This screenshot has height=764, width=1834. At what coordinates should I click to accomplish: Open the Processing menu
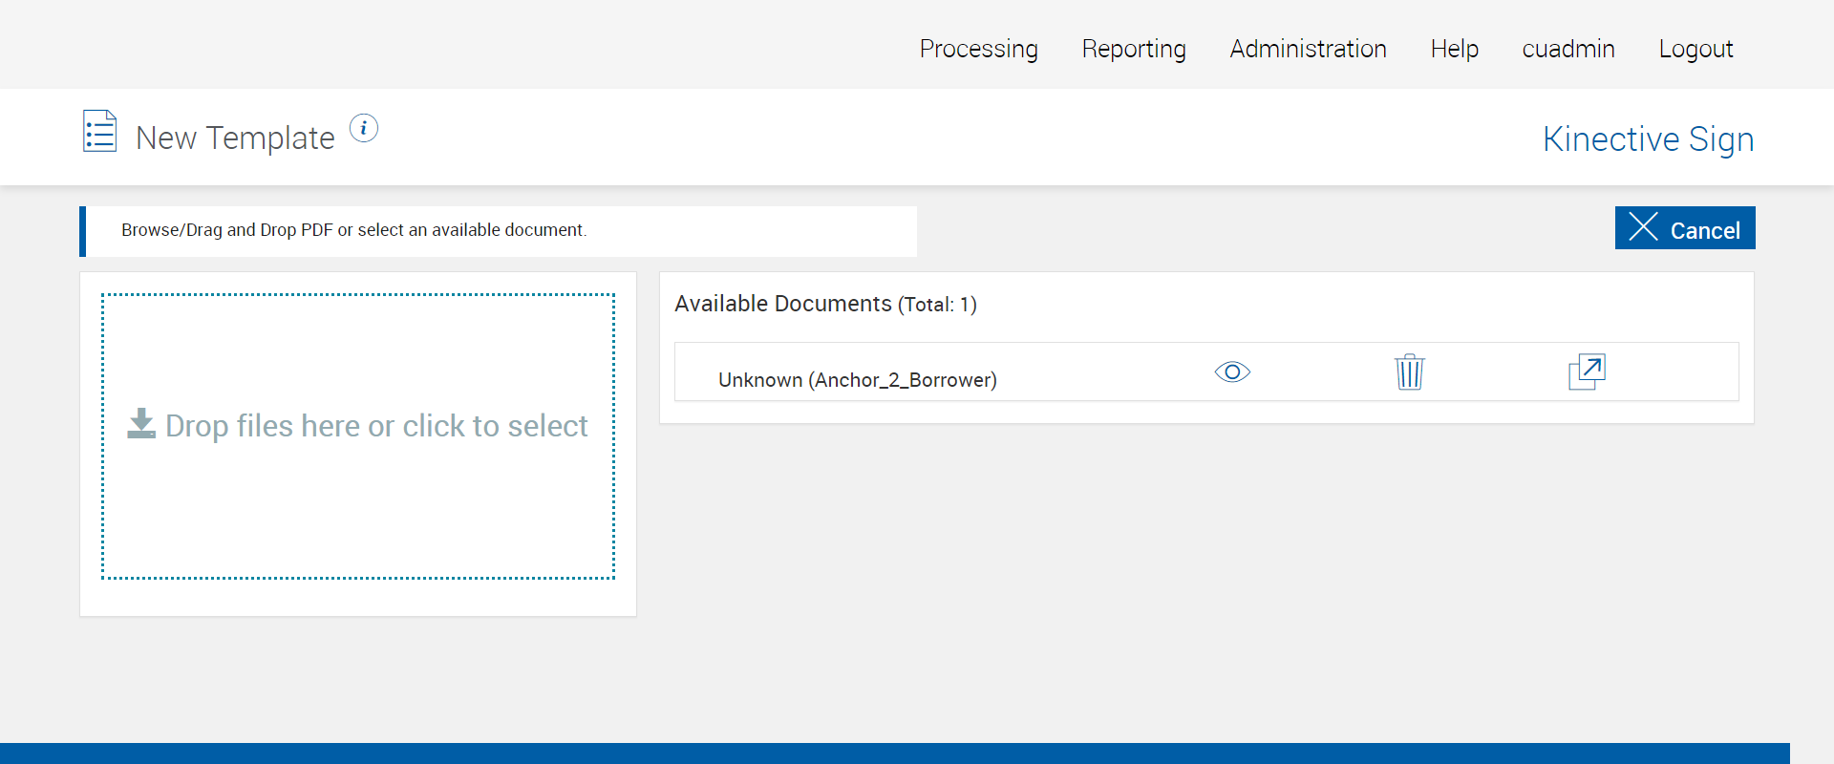[978, 49]
